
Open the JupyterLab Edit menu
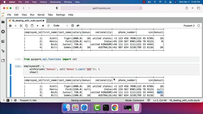point(16,15)
